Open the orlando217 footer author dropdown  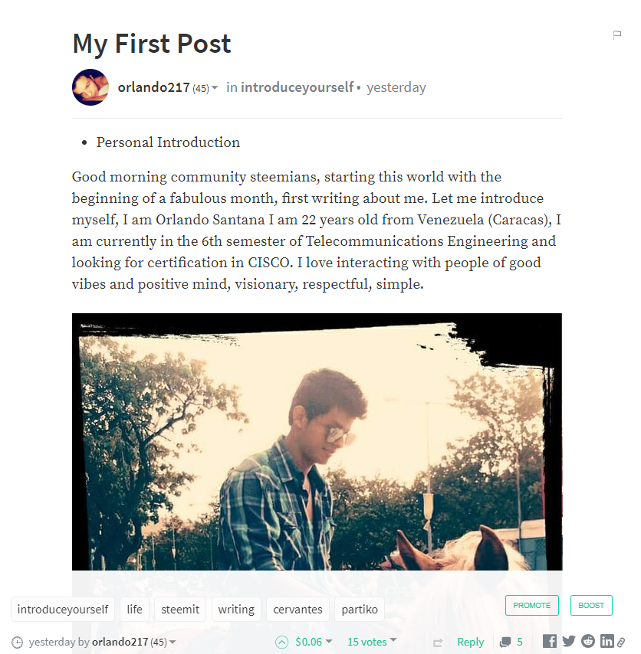[x=172, y=642]
